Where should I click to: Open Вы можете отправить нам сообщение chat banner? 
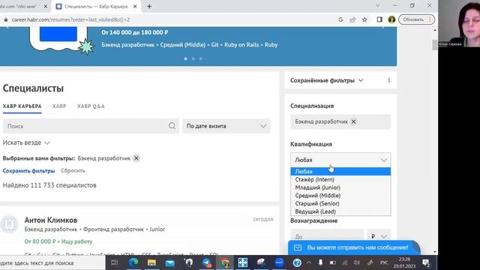(x=354, y=247)
